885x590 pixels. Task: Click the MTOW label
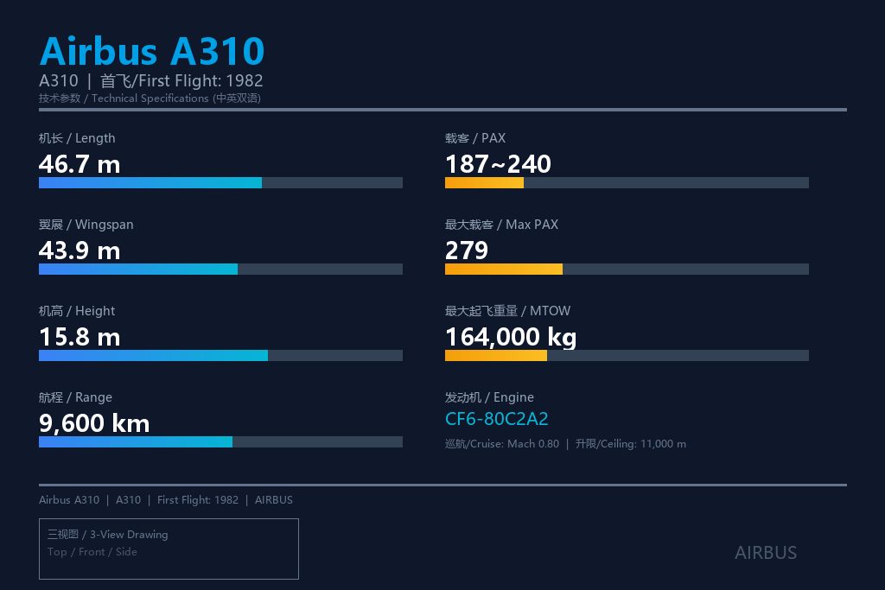pyautogui.click(x=507, y=311)
